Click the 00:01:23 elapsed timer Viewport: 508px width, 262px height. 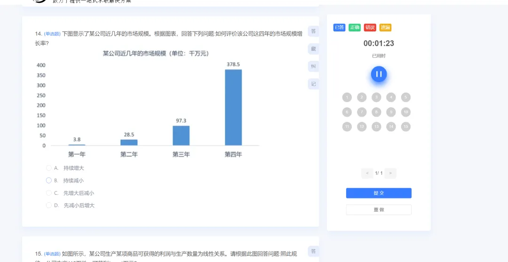(x=379, y=43)
